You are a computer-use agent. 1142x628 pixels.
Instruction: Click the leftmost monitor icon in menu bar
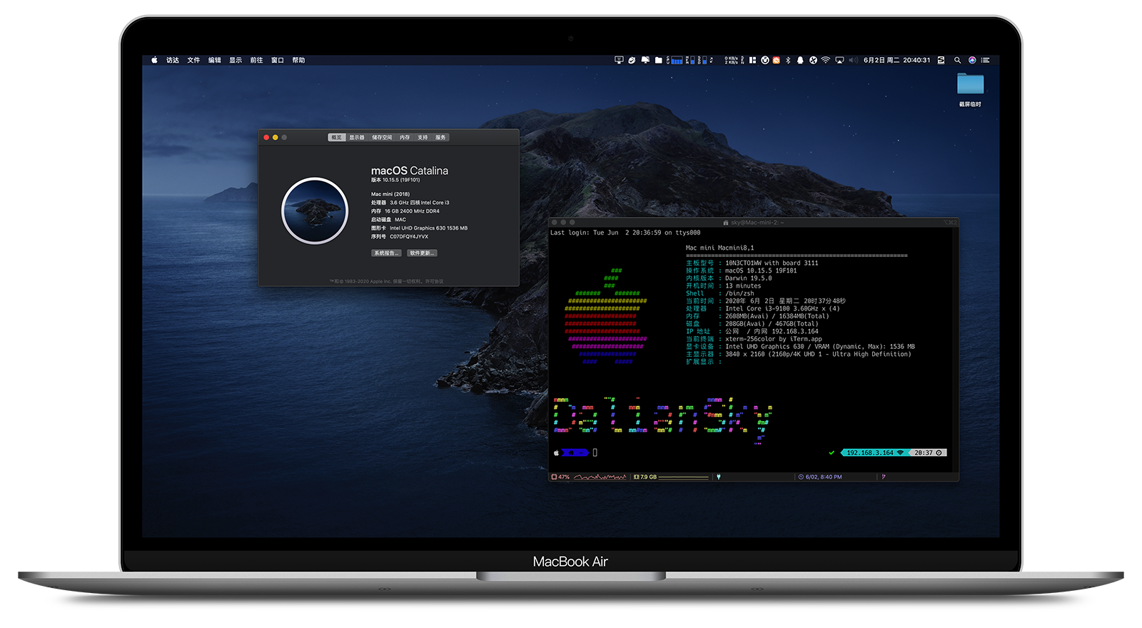click(x=619, y=60)
